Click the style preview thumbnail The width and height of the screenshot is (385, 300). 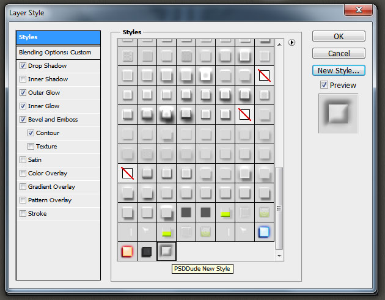coord(338,113)
